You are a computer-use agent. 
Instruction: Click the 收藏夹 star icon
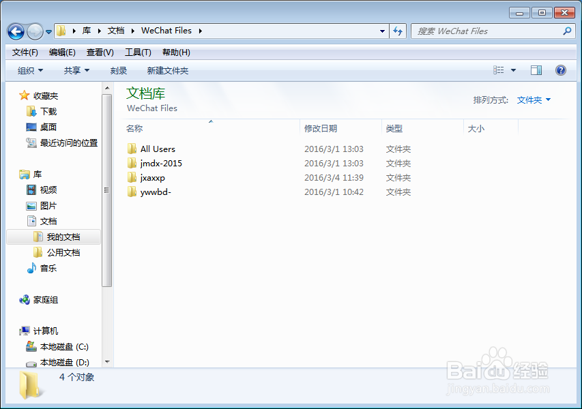[24, 95]
